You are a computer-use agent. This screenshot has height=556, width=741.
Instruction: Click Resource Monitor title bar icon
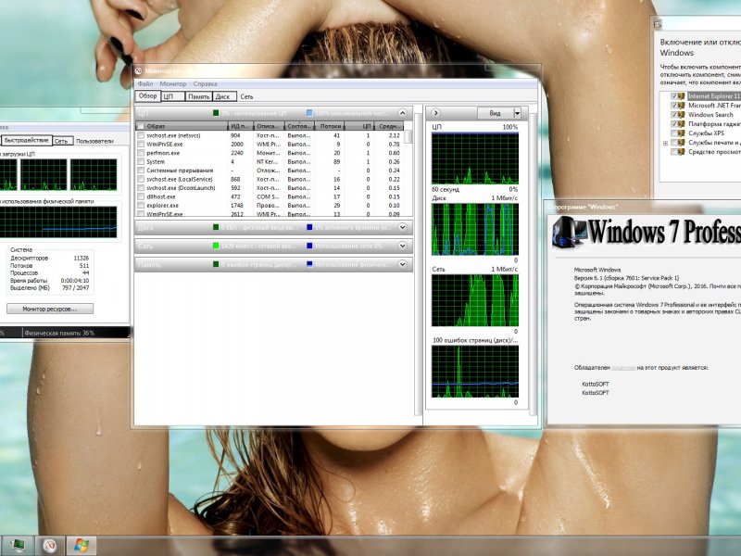[138, 71]
